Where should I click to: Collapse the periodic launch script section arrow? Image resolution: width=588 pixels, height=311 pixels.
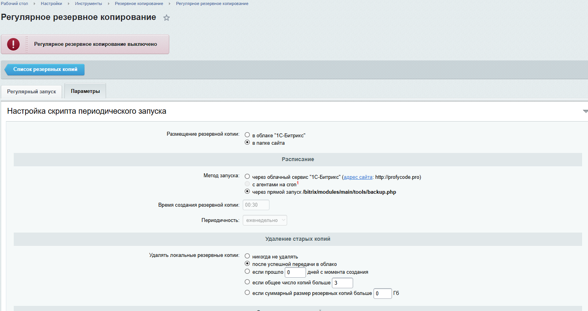(x=585, y=111)
